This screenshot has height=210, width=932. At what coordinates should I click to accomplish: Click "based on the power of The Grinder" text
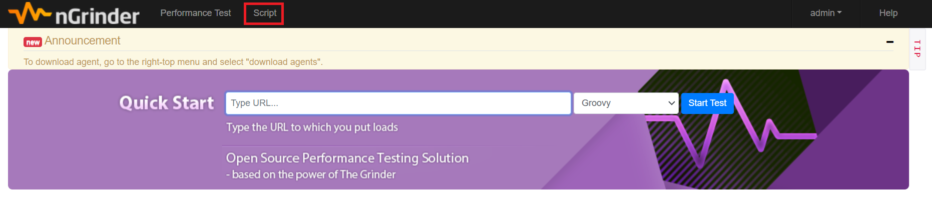(314, 174)
